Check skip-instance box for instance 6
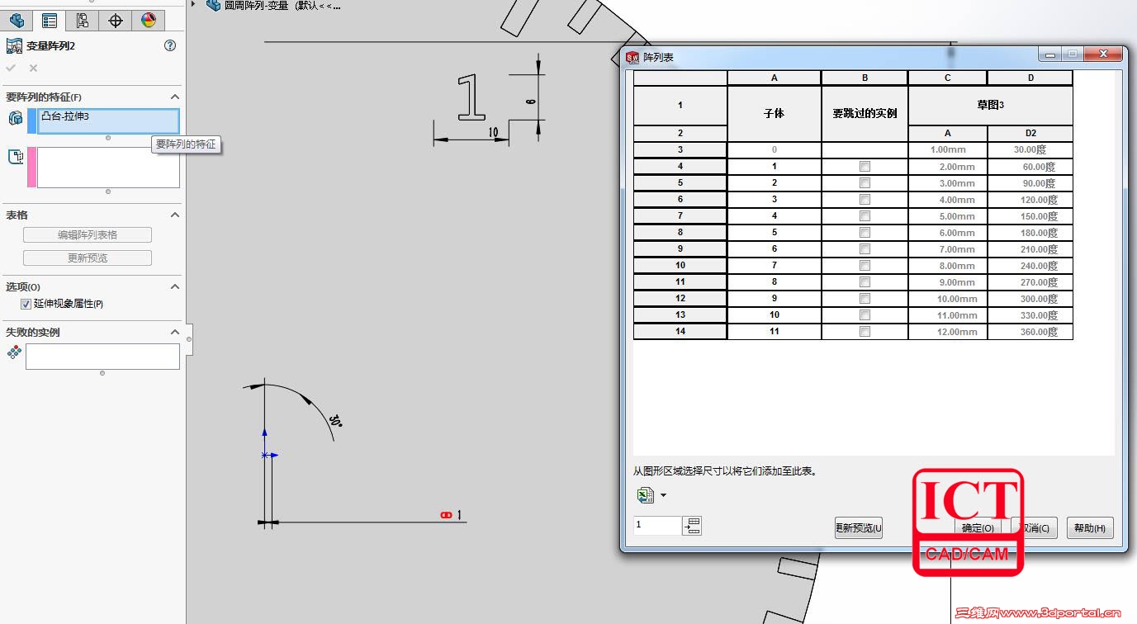Viewport: 1137px width, 624px height. click(x=865, y=249)
